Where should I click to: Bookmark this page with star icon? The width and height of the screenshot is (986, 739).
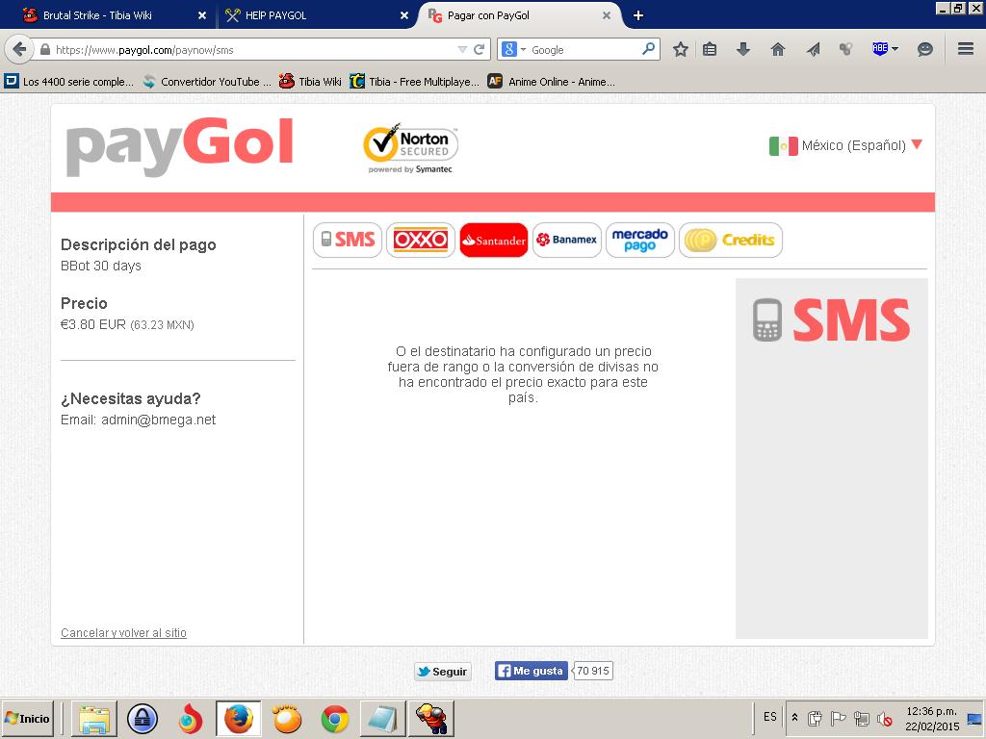681,49
